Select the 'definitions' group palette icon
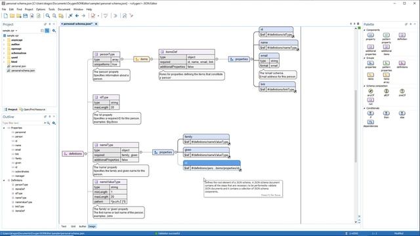The height and width of the screenshot is (236, 420). point(402,63)
